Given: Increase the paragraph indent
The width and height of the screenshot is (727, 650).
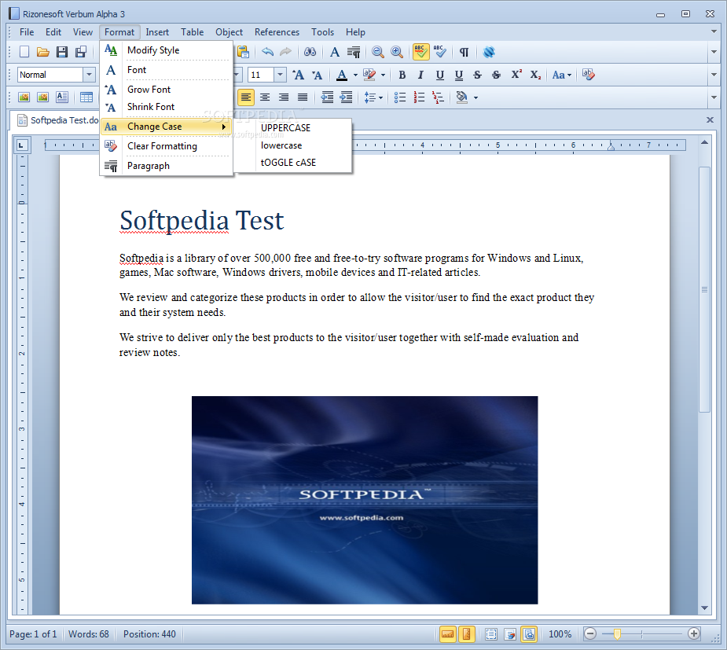Looking at the screenshot, I should coord(346,97).
